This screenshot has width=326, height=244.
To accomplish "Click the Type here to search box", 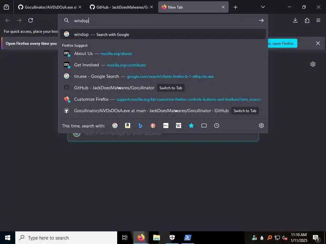I will tap(66, 238).
